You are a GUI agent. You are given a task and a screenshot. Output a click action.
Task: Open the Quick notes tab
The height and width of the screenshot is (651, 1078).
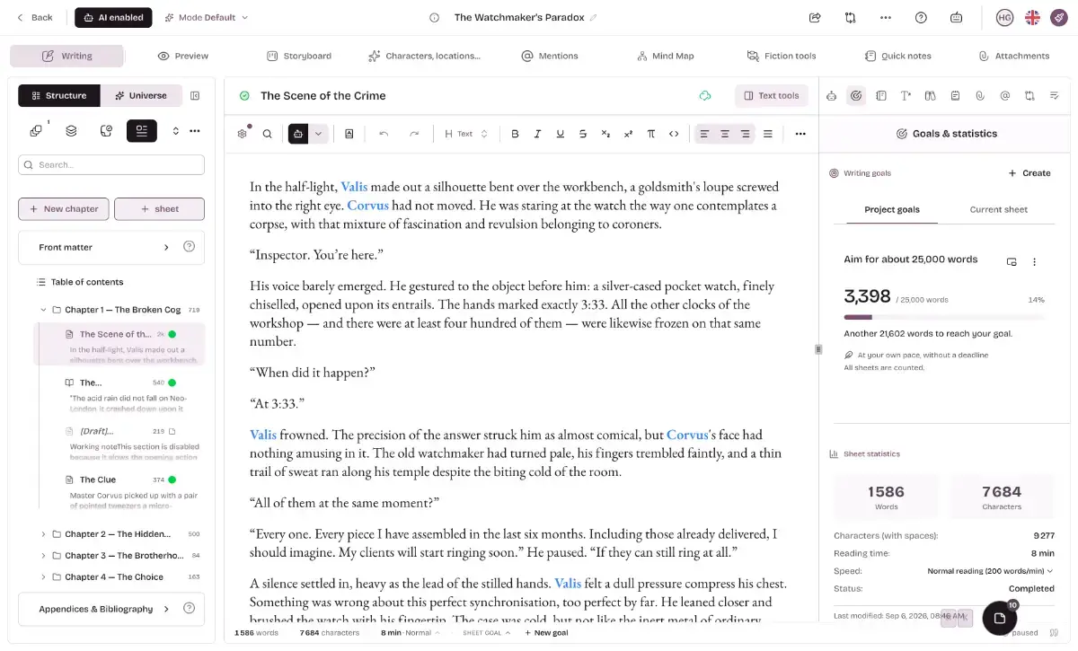(897, 56)
